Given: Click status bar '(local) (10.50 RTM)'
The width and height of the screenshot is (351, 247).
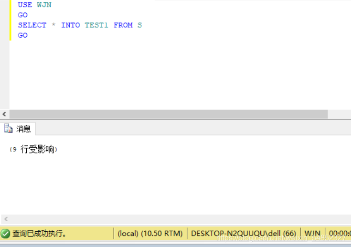Looking at the screenshot, I should pos(150,234).
